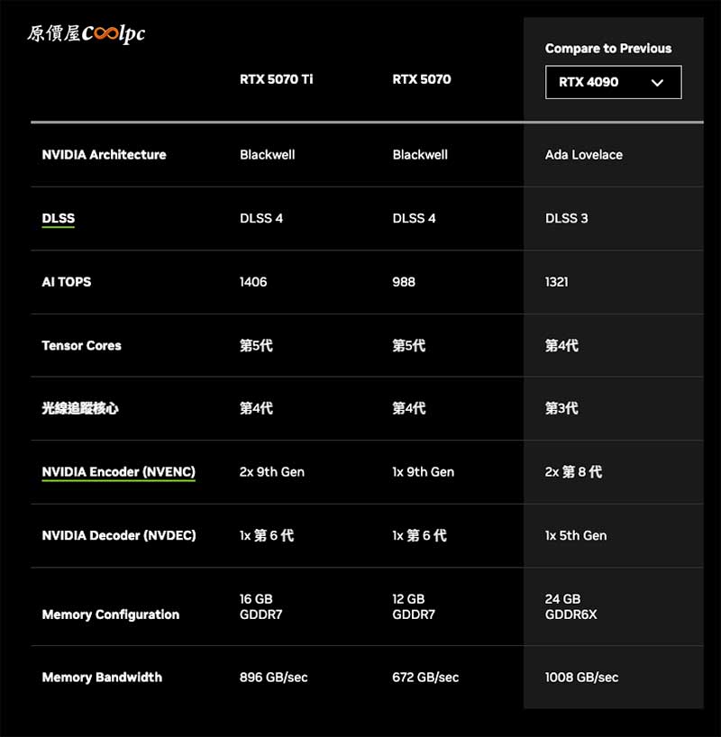Open the NVIDIA Encoder (NVENC) link
This screenshot has width=721, height=737.
[119, 472]
